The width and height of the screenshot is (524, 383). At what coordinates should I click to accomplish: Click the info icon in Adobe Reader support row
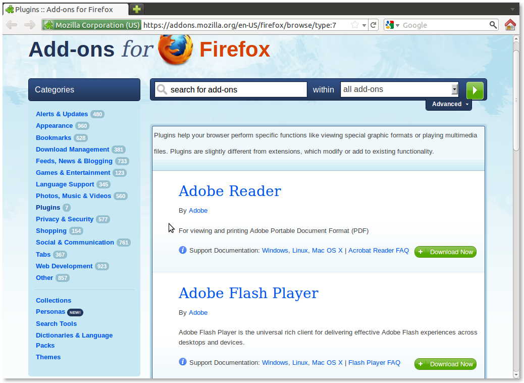182,250
